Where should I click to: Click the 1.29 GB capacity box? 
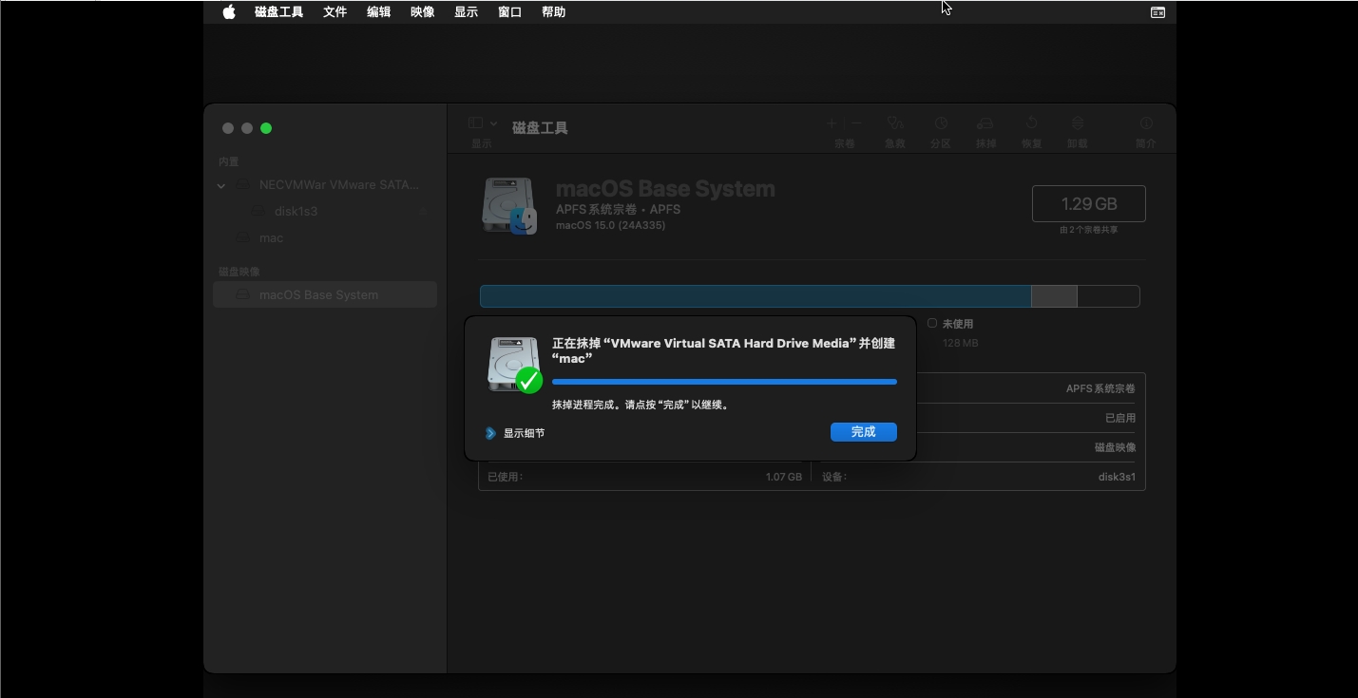click(x=1088, y=204)
